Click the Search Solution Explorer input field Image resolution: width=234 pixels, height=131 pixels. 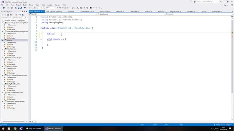[x=12, y=18]
